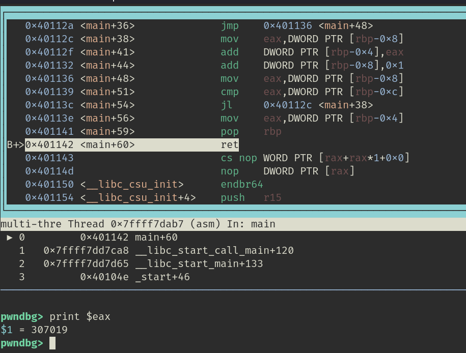Click the cmp instruction at main+51
This screenshot has width=466, height=353.
point(214,92)
